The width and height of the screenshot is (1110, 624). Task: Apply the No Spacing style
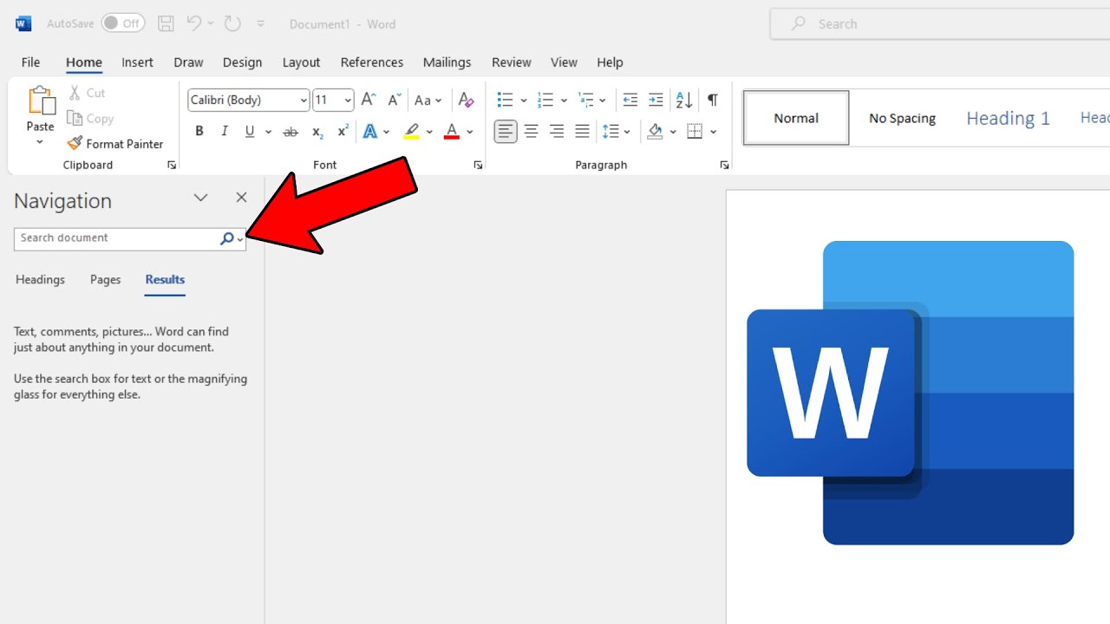tap(902, 118)
